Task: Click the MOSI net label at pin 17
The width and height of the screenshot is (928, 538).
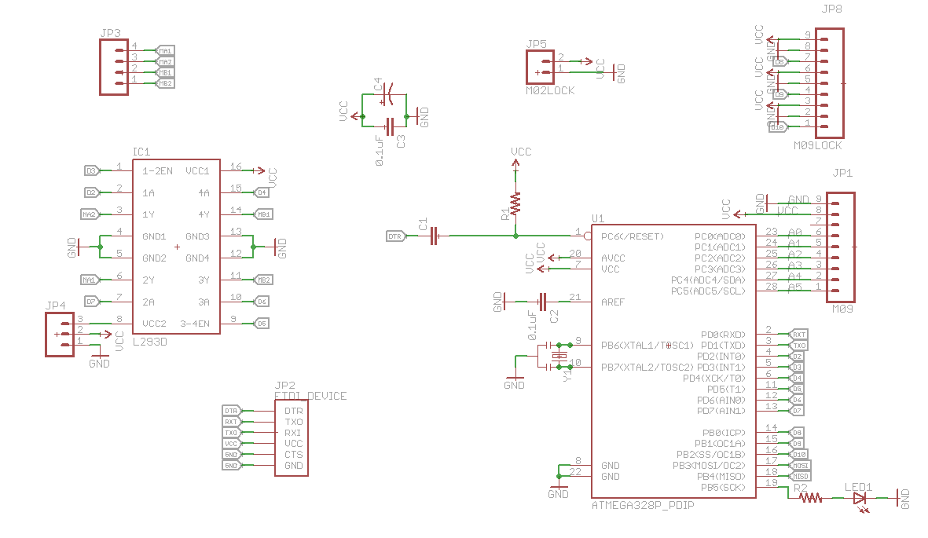Action: pyautogui.click(x=801, y=466)
